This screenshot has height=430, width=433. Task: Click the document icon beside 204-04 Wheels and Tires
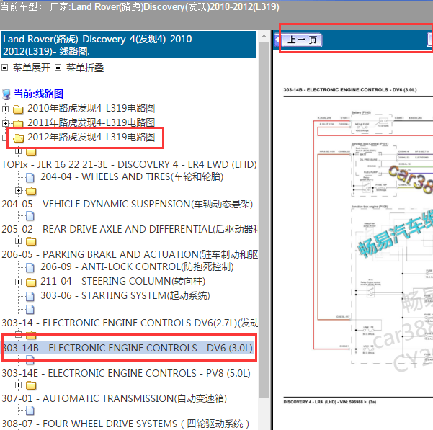30,177
